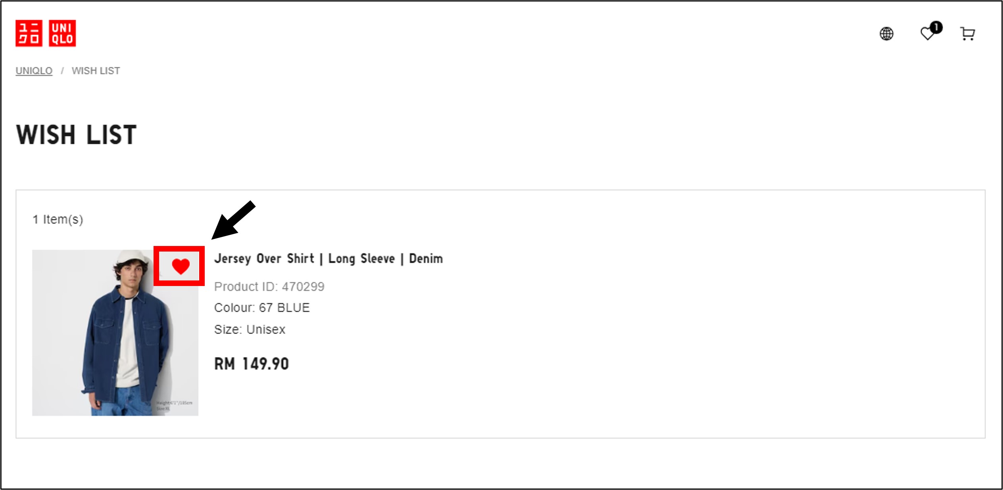1003x490 pixels.
Task: Click the WISH LIST breadcrumb item
Action: pyautogui.click(x=96, y=71)
